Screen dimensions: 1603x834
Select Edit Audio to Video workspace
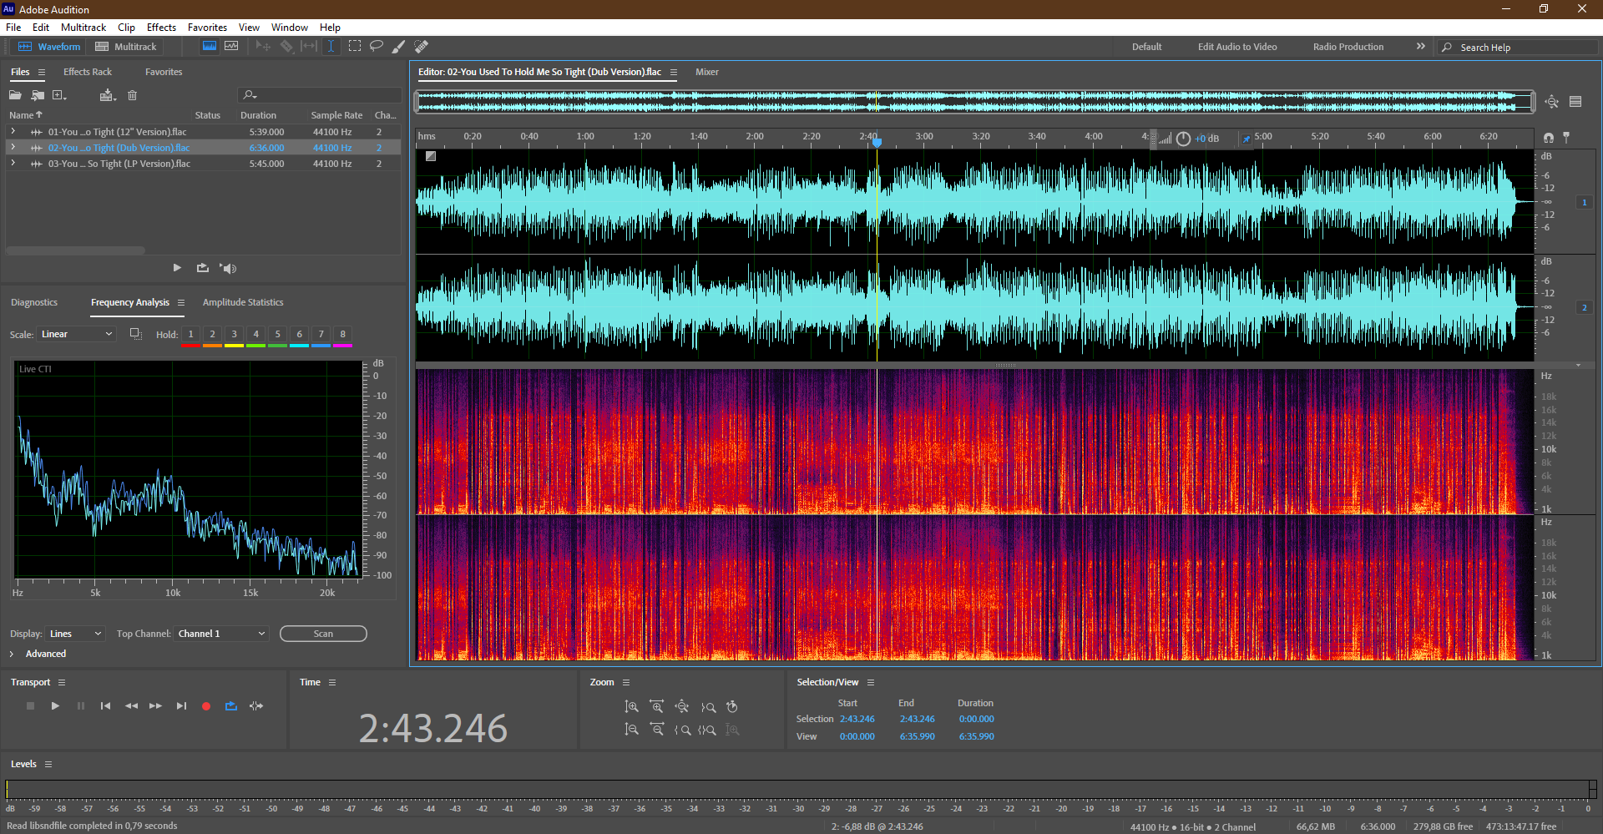1236,47
